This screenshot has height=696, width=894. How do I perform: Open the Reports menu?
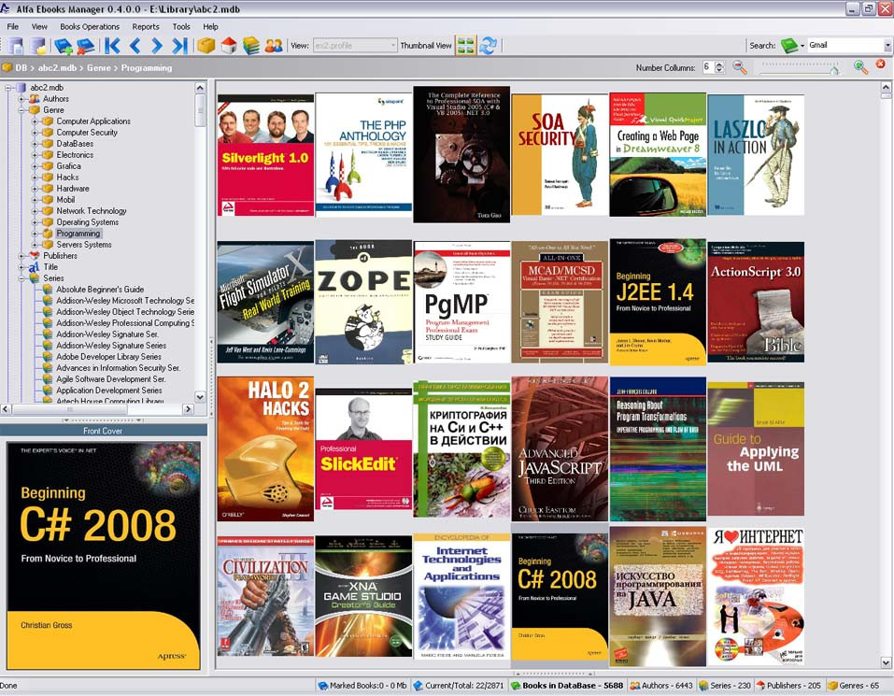146,27
